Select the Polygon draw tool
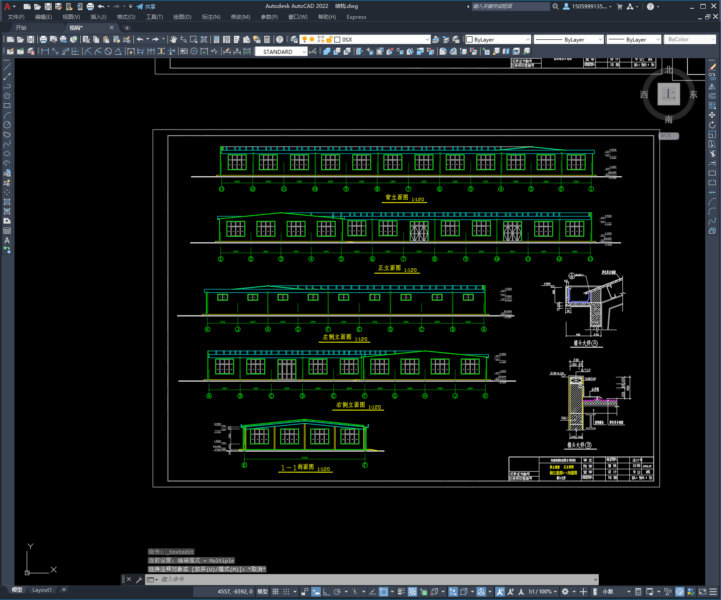This screenshot has height=600, width=721. pos(7,96)
